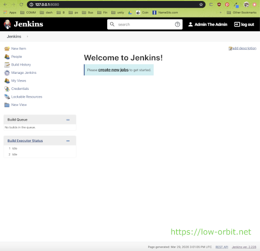Viewport: 260px width, 251px height.
Task: Open Manage Jenkins link
Action: point(24,73)
